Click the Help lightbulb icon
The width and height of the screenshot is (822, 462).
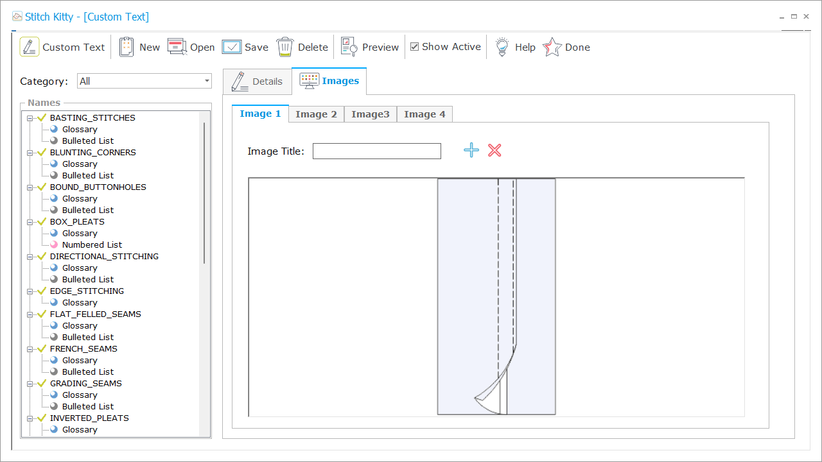[502, 47]
